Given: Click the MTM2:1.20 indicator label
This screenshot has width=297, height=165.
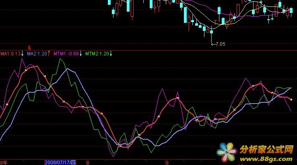Looking at the screenshot, I should (x=97, y=54).
